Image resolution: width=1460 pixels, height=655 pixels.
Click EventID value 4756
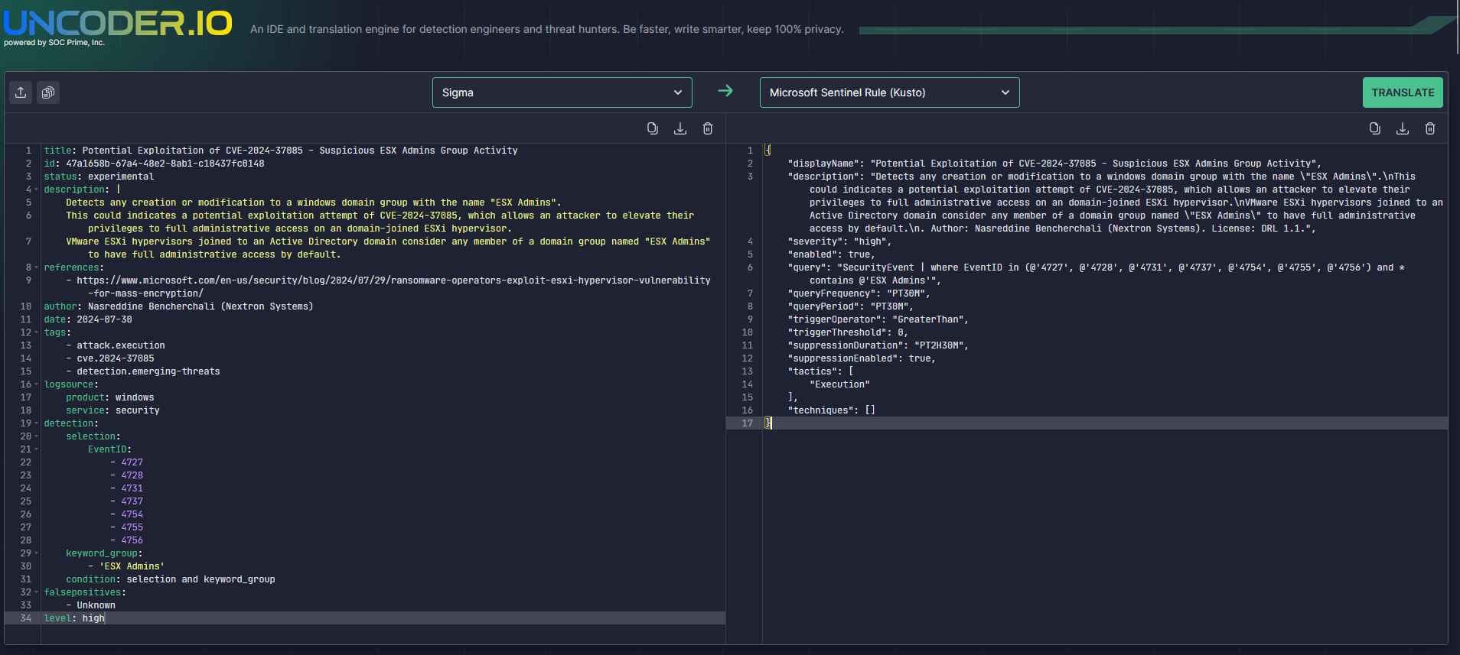[132, 540]
